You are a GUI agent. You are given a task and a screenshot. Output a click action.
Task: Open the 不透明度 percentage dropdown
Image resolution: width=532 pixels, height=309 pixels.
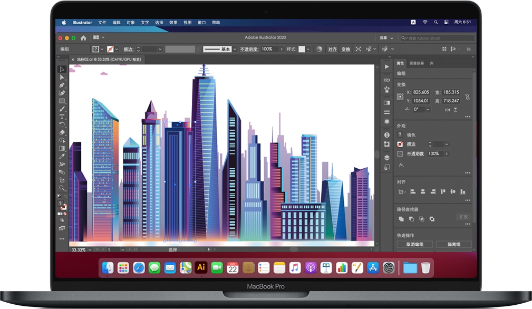282,49
